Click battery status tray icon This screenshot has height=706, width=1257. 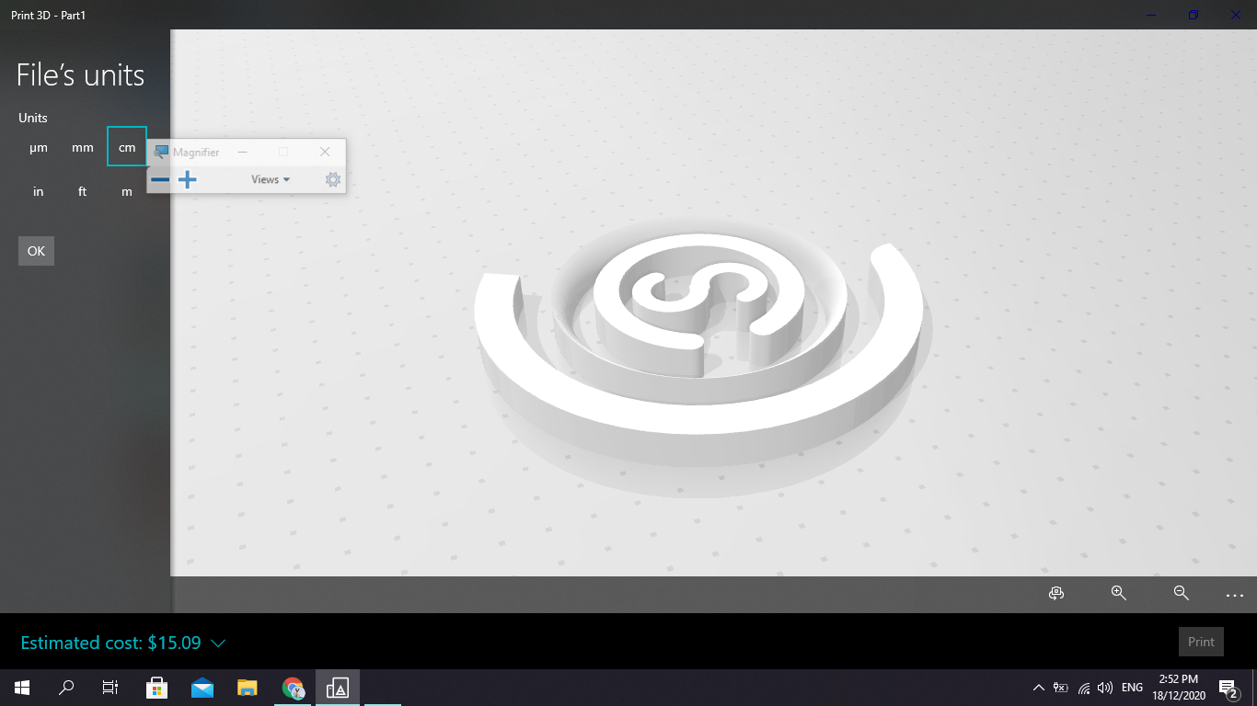click(1061, 688)
